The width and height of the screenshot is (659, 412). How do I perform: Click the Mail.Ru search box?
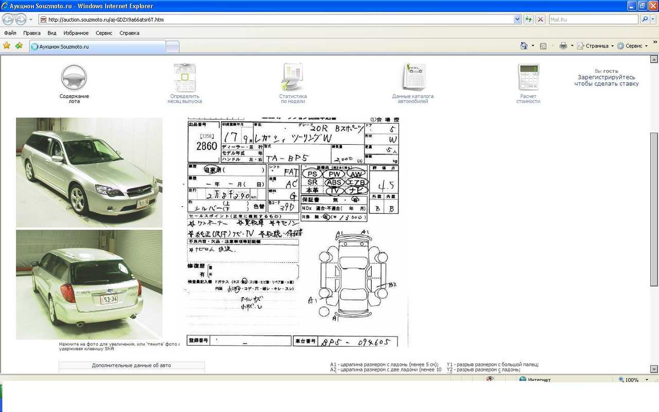(x=594, y=19)
